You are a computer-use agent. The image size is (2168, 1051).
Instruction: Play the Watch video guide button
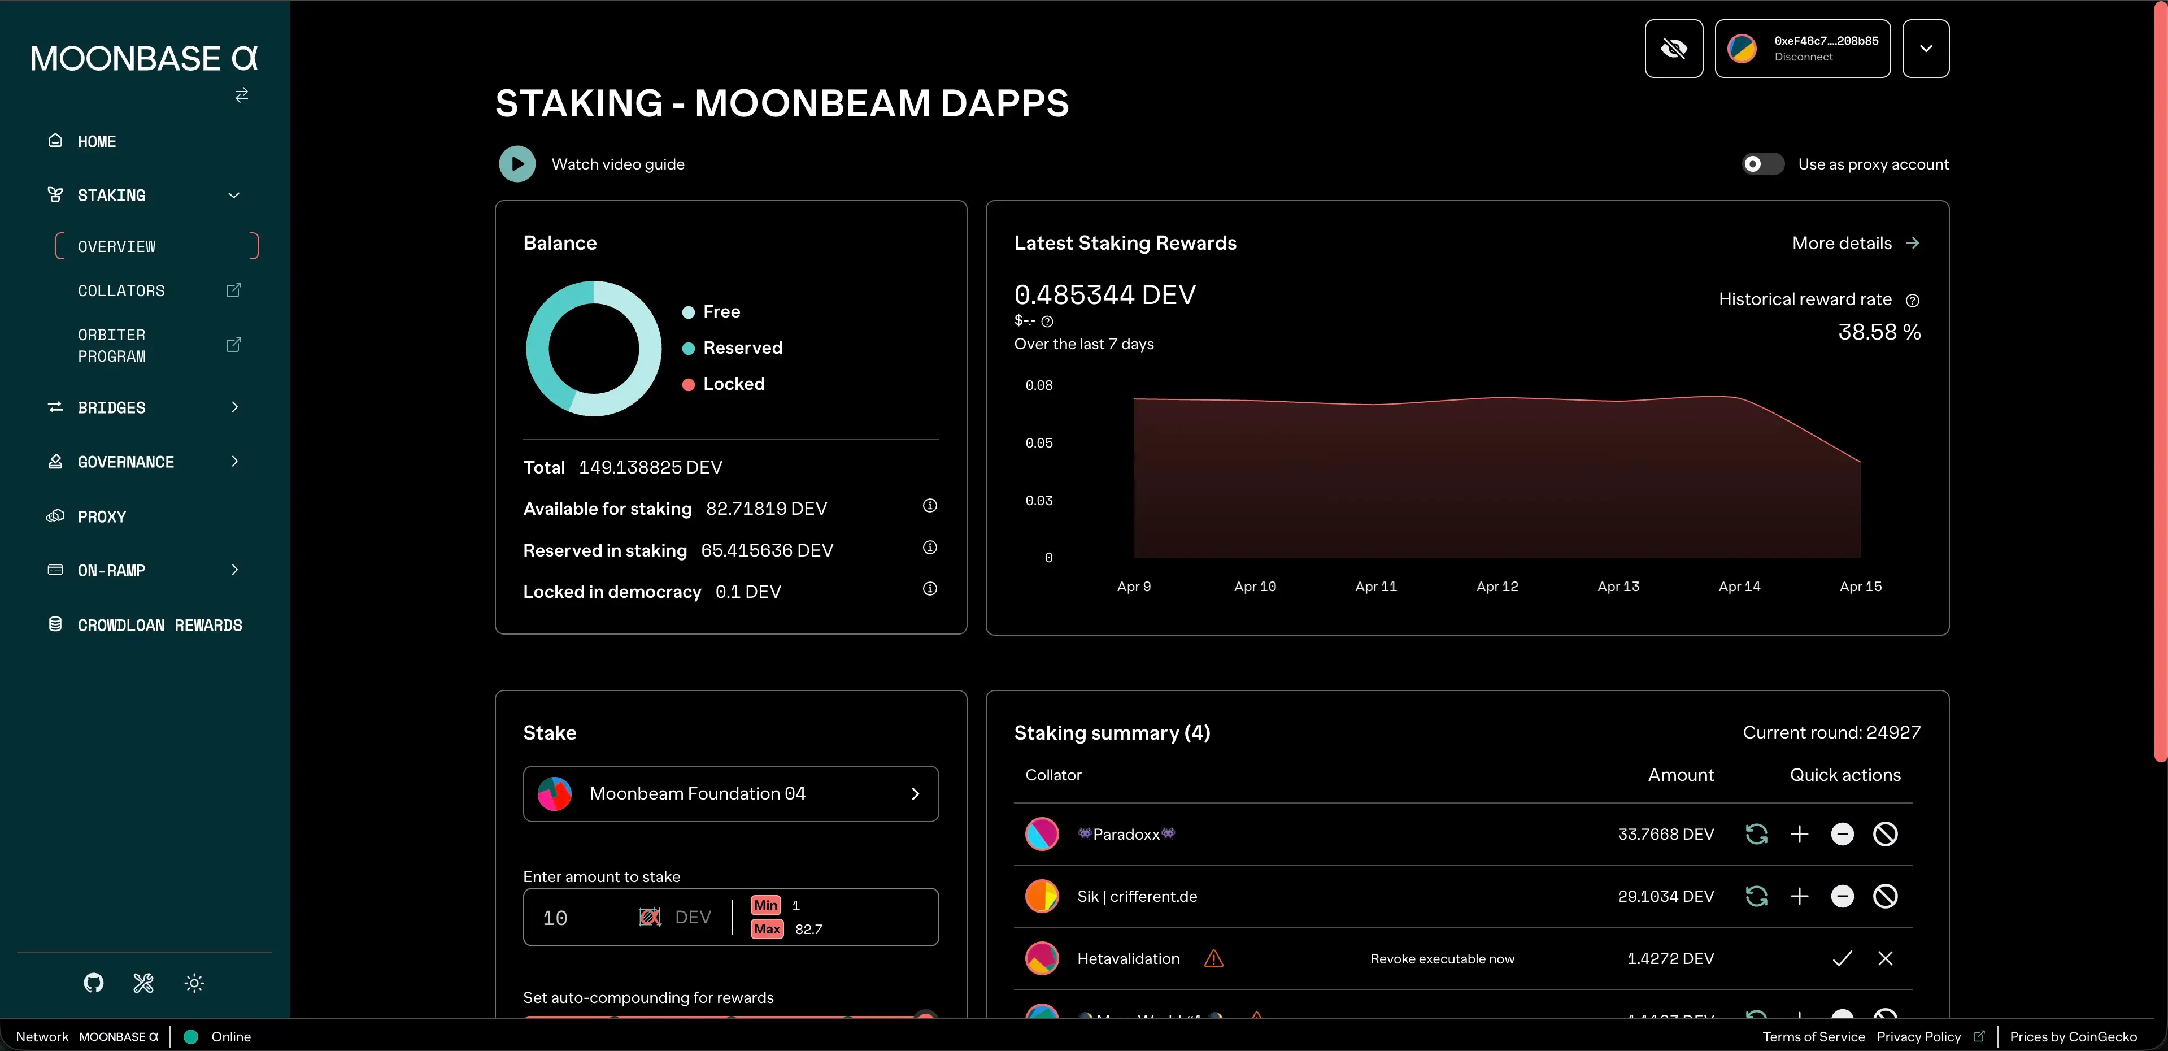tap(517, 164)
